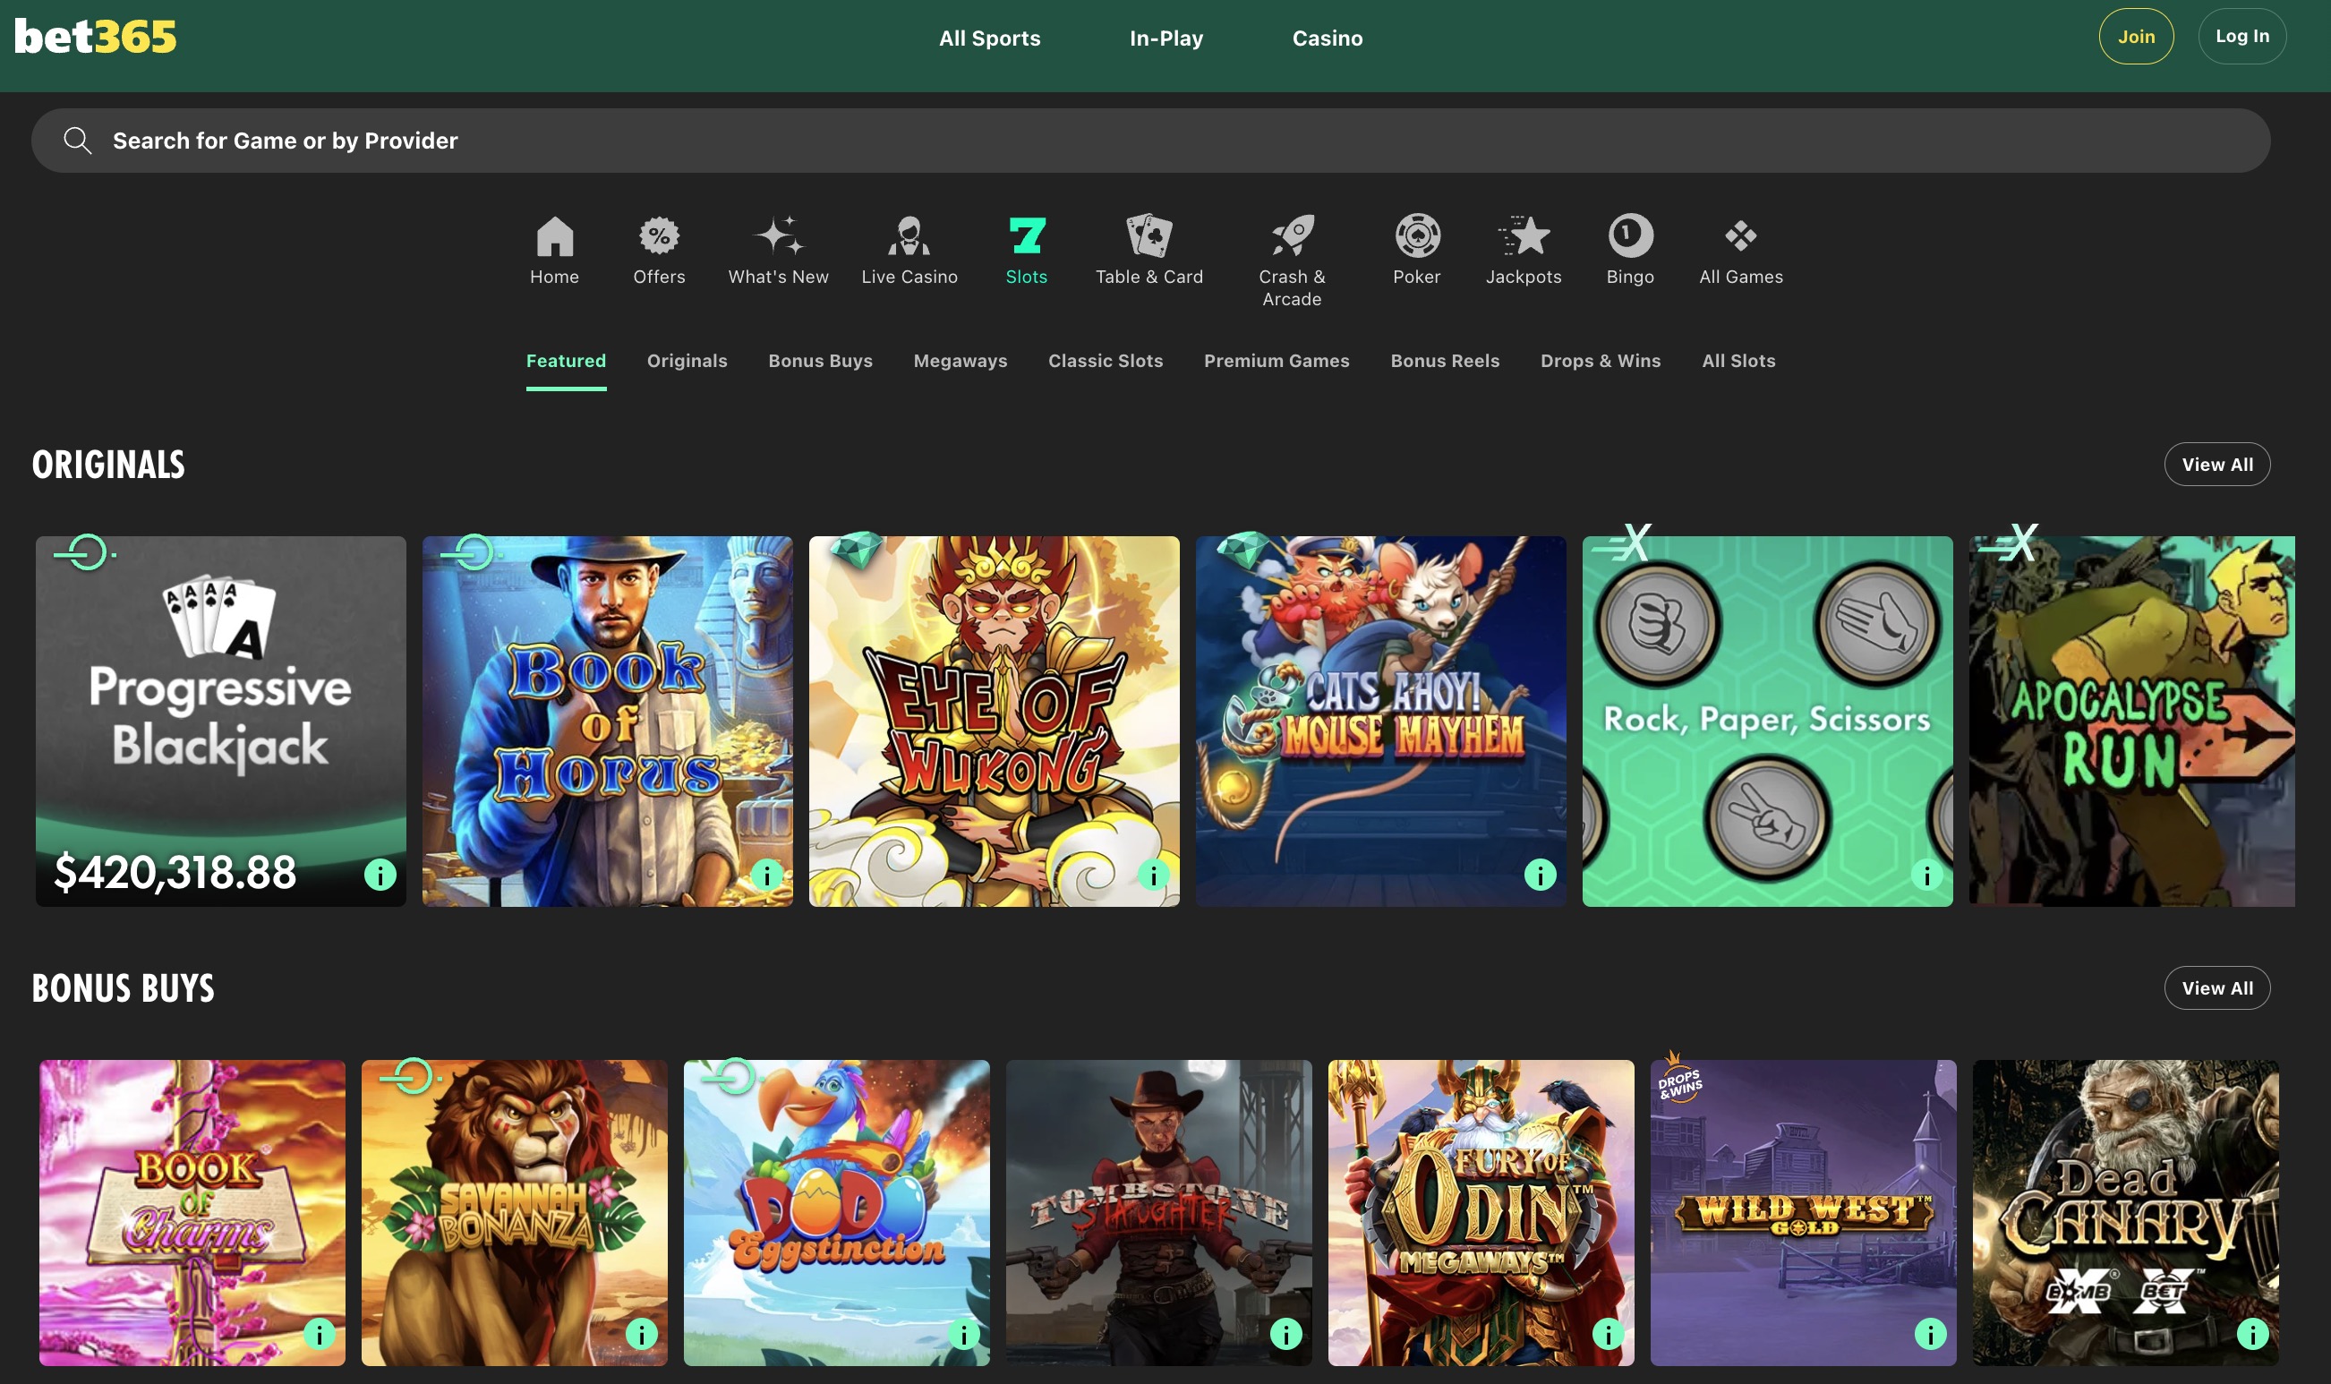Switch to the All Slots tab
Image resolution: width=2331 pixels, height=1384 pixels.
coord(1739,361)
